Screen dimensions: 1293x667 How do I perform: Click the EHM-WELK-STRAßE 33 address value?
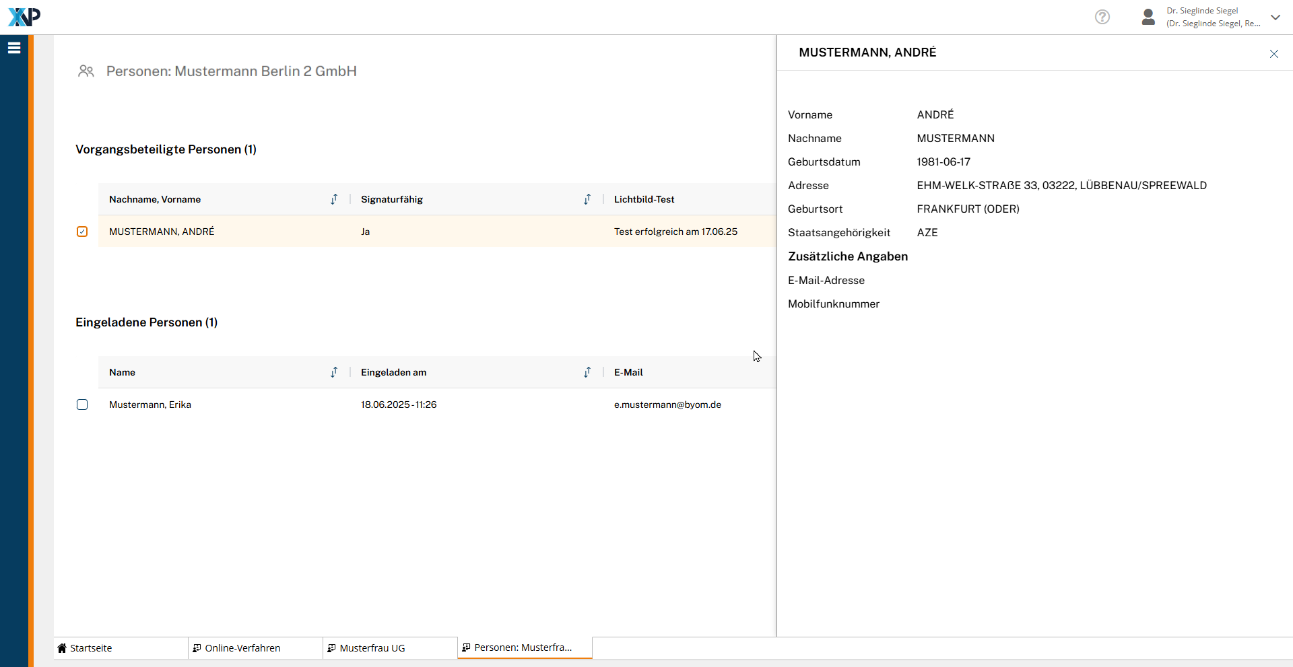(1061, 185)
